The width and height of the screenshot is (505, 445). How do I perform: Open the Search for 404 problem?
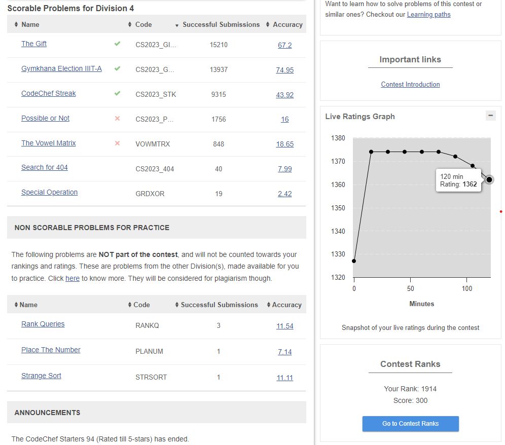coord(45,167)
